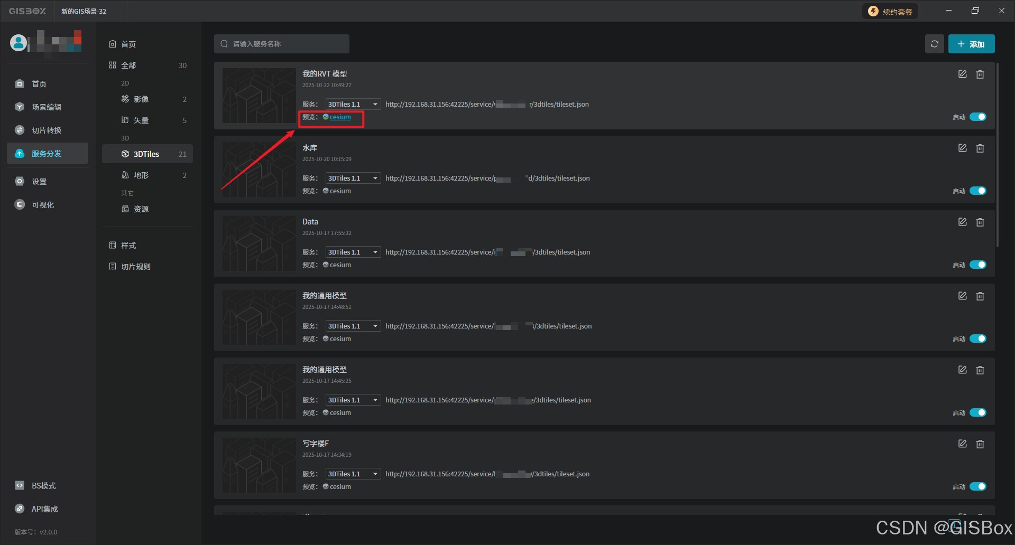This screenshot has height=545, width=1015.
Task: Open 切片规则 section
Action: 147,267
